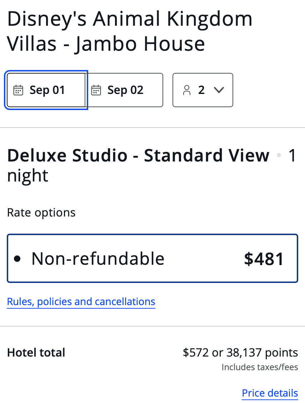
Task: Click the Rate options label
Action: [41, 213]
